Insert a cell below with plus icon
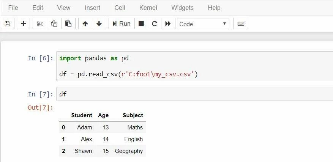 tap(23, 24)
